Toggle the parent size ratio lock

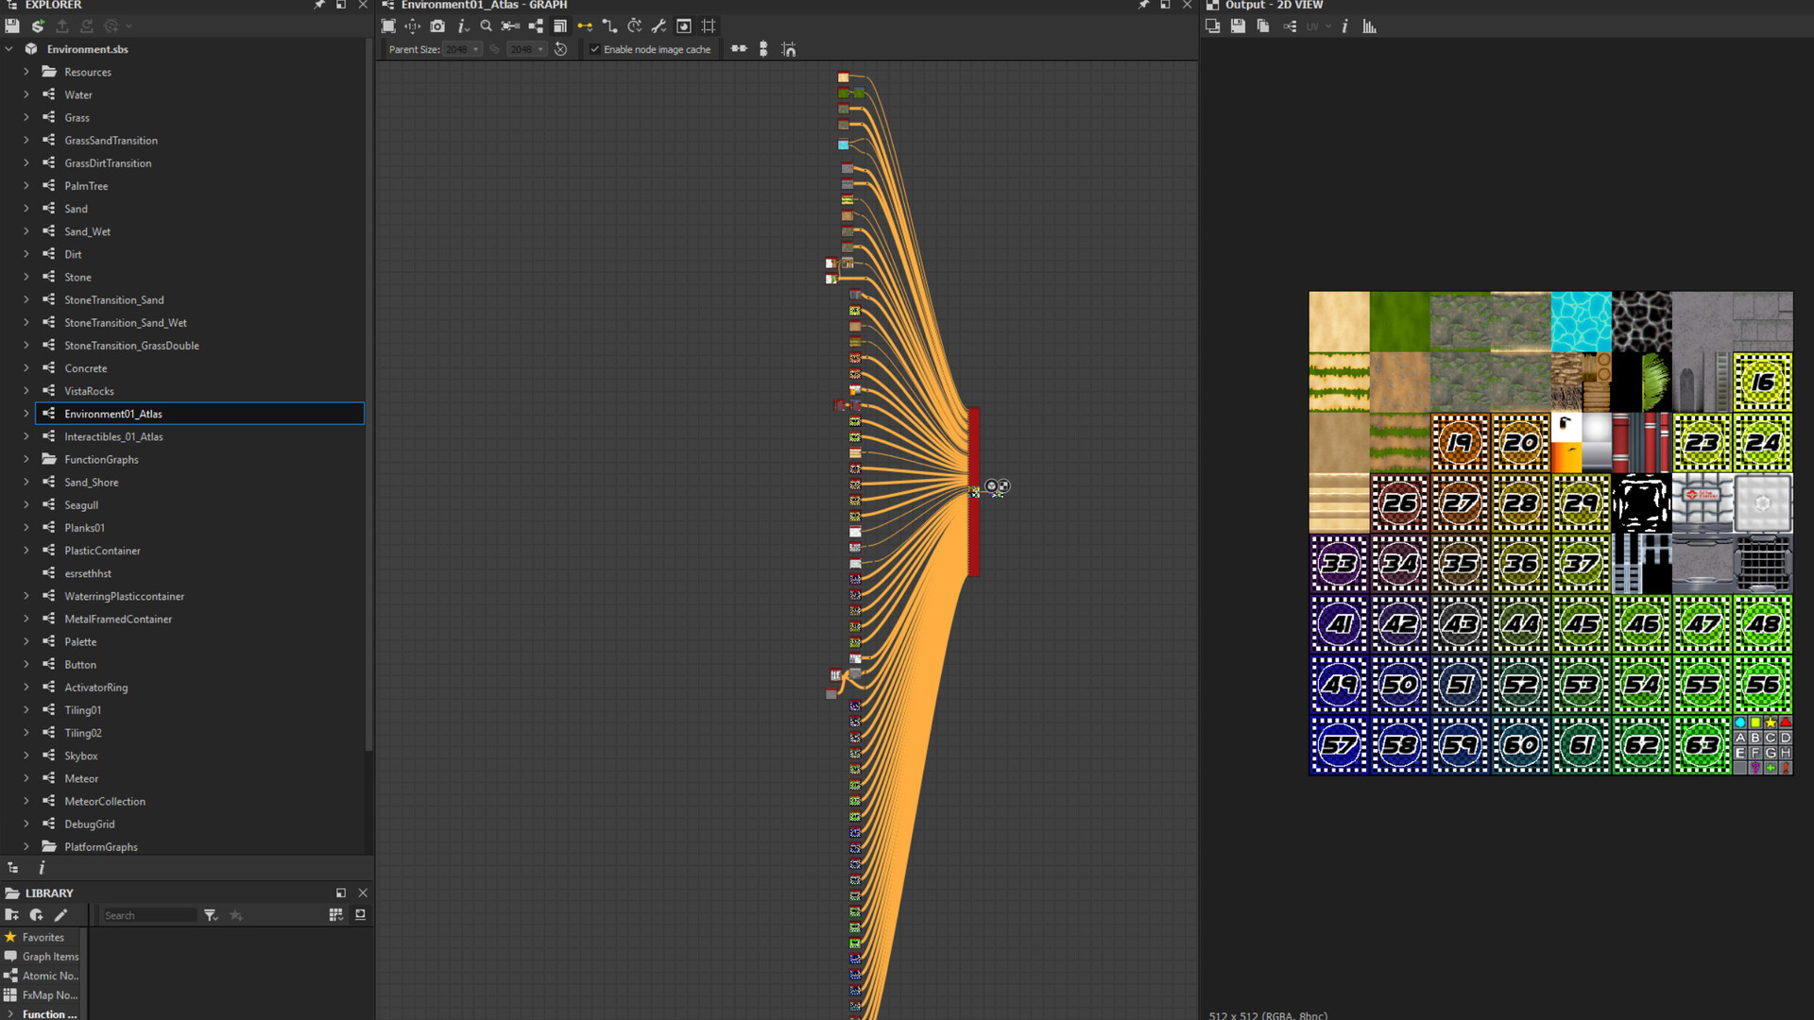[x=494, y=49]
